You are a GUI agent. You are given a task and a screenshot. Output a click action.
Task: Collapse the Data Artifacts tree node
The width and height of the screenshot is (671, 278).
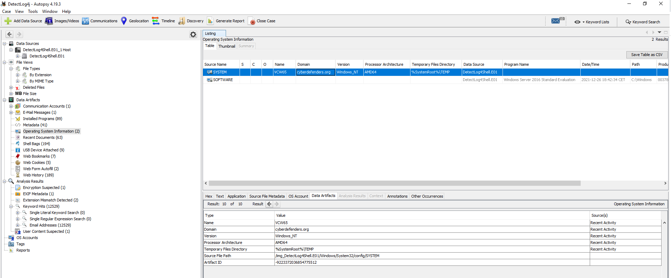coord(5,100)
